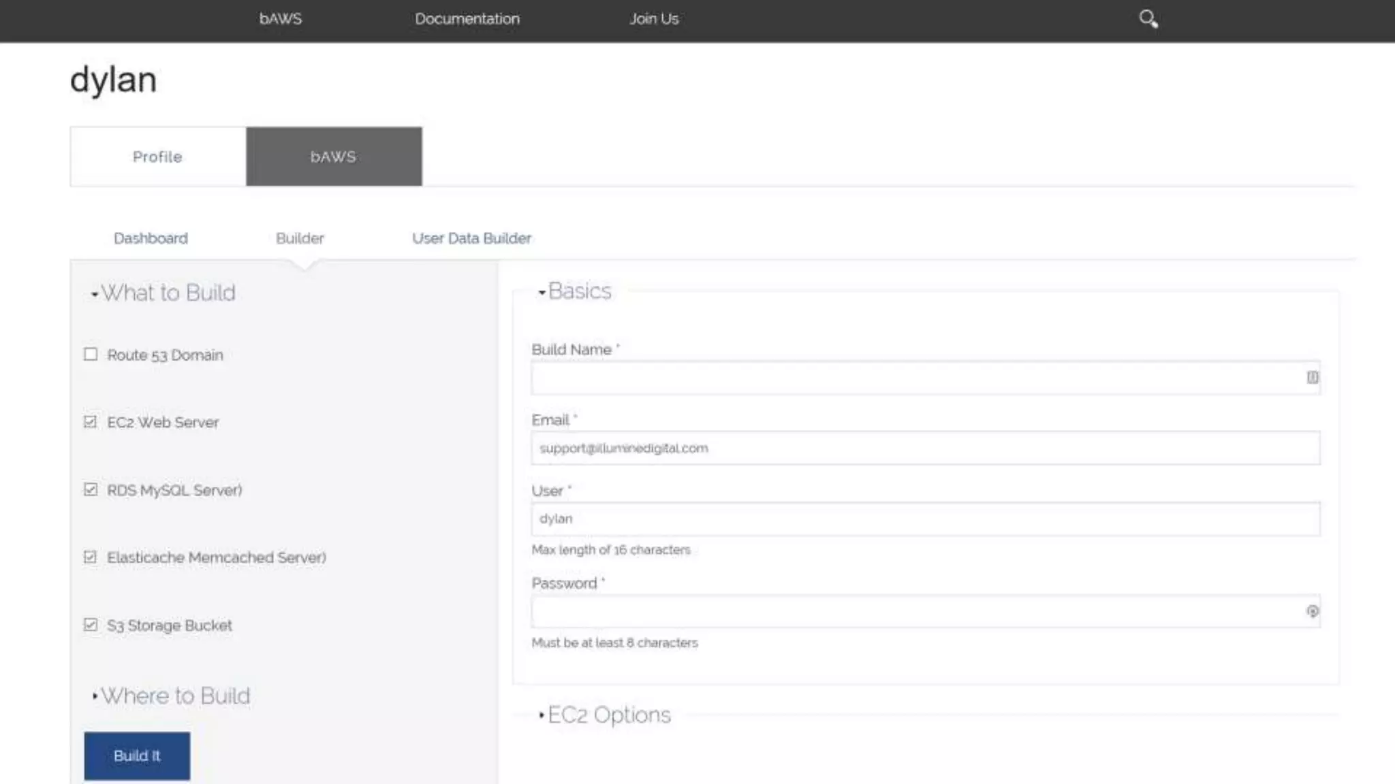Expand the Where to Build section

click(x=175, y=696)
